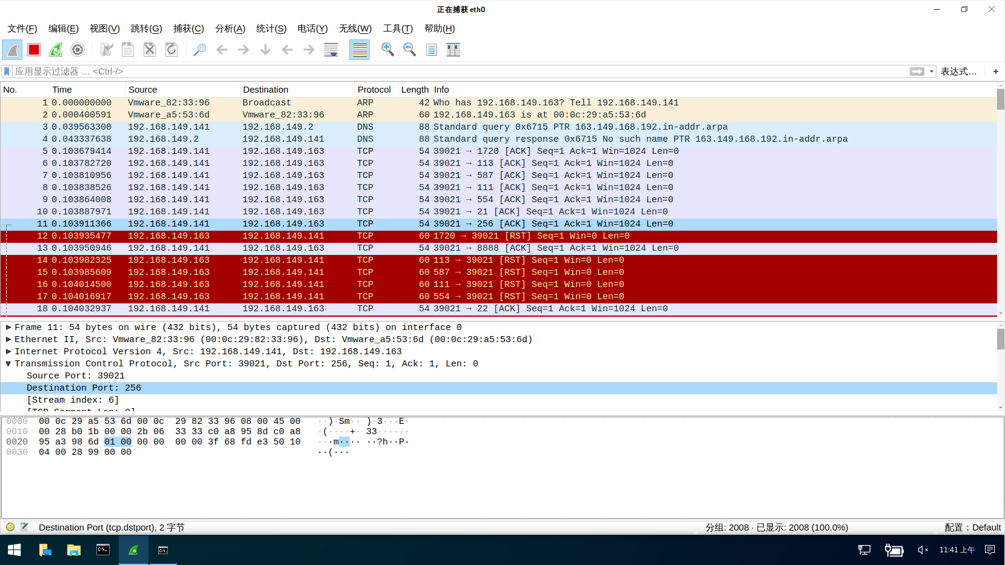Reload the capture file icon
The image size is (1005, 565).
(x=172, y=50)
